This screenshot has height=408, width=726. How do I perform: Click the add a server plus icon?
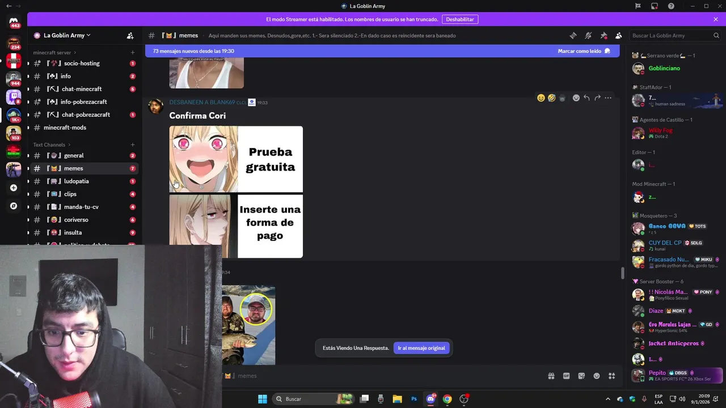click(14, 188)
